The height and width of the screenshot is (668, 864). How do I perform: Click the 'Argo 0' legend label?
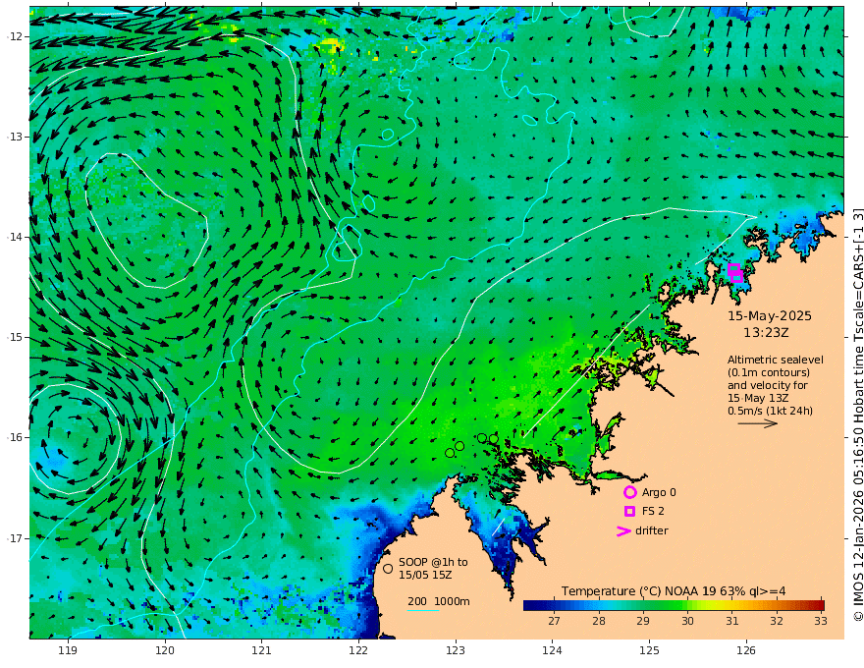click(659, 493)
